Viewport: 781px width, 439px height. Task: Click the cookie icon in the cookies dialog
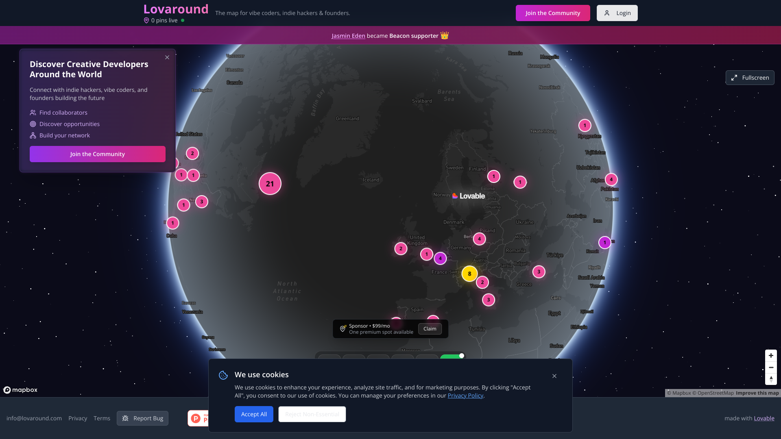point(223,375)
